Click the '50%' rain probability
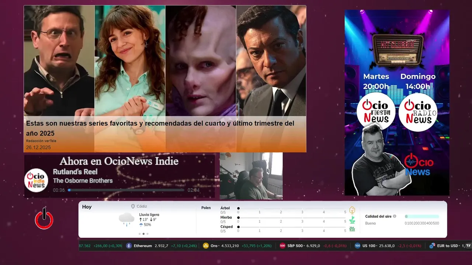This screenshot has height=265, width=472. [147, 225]
